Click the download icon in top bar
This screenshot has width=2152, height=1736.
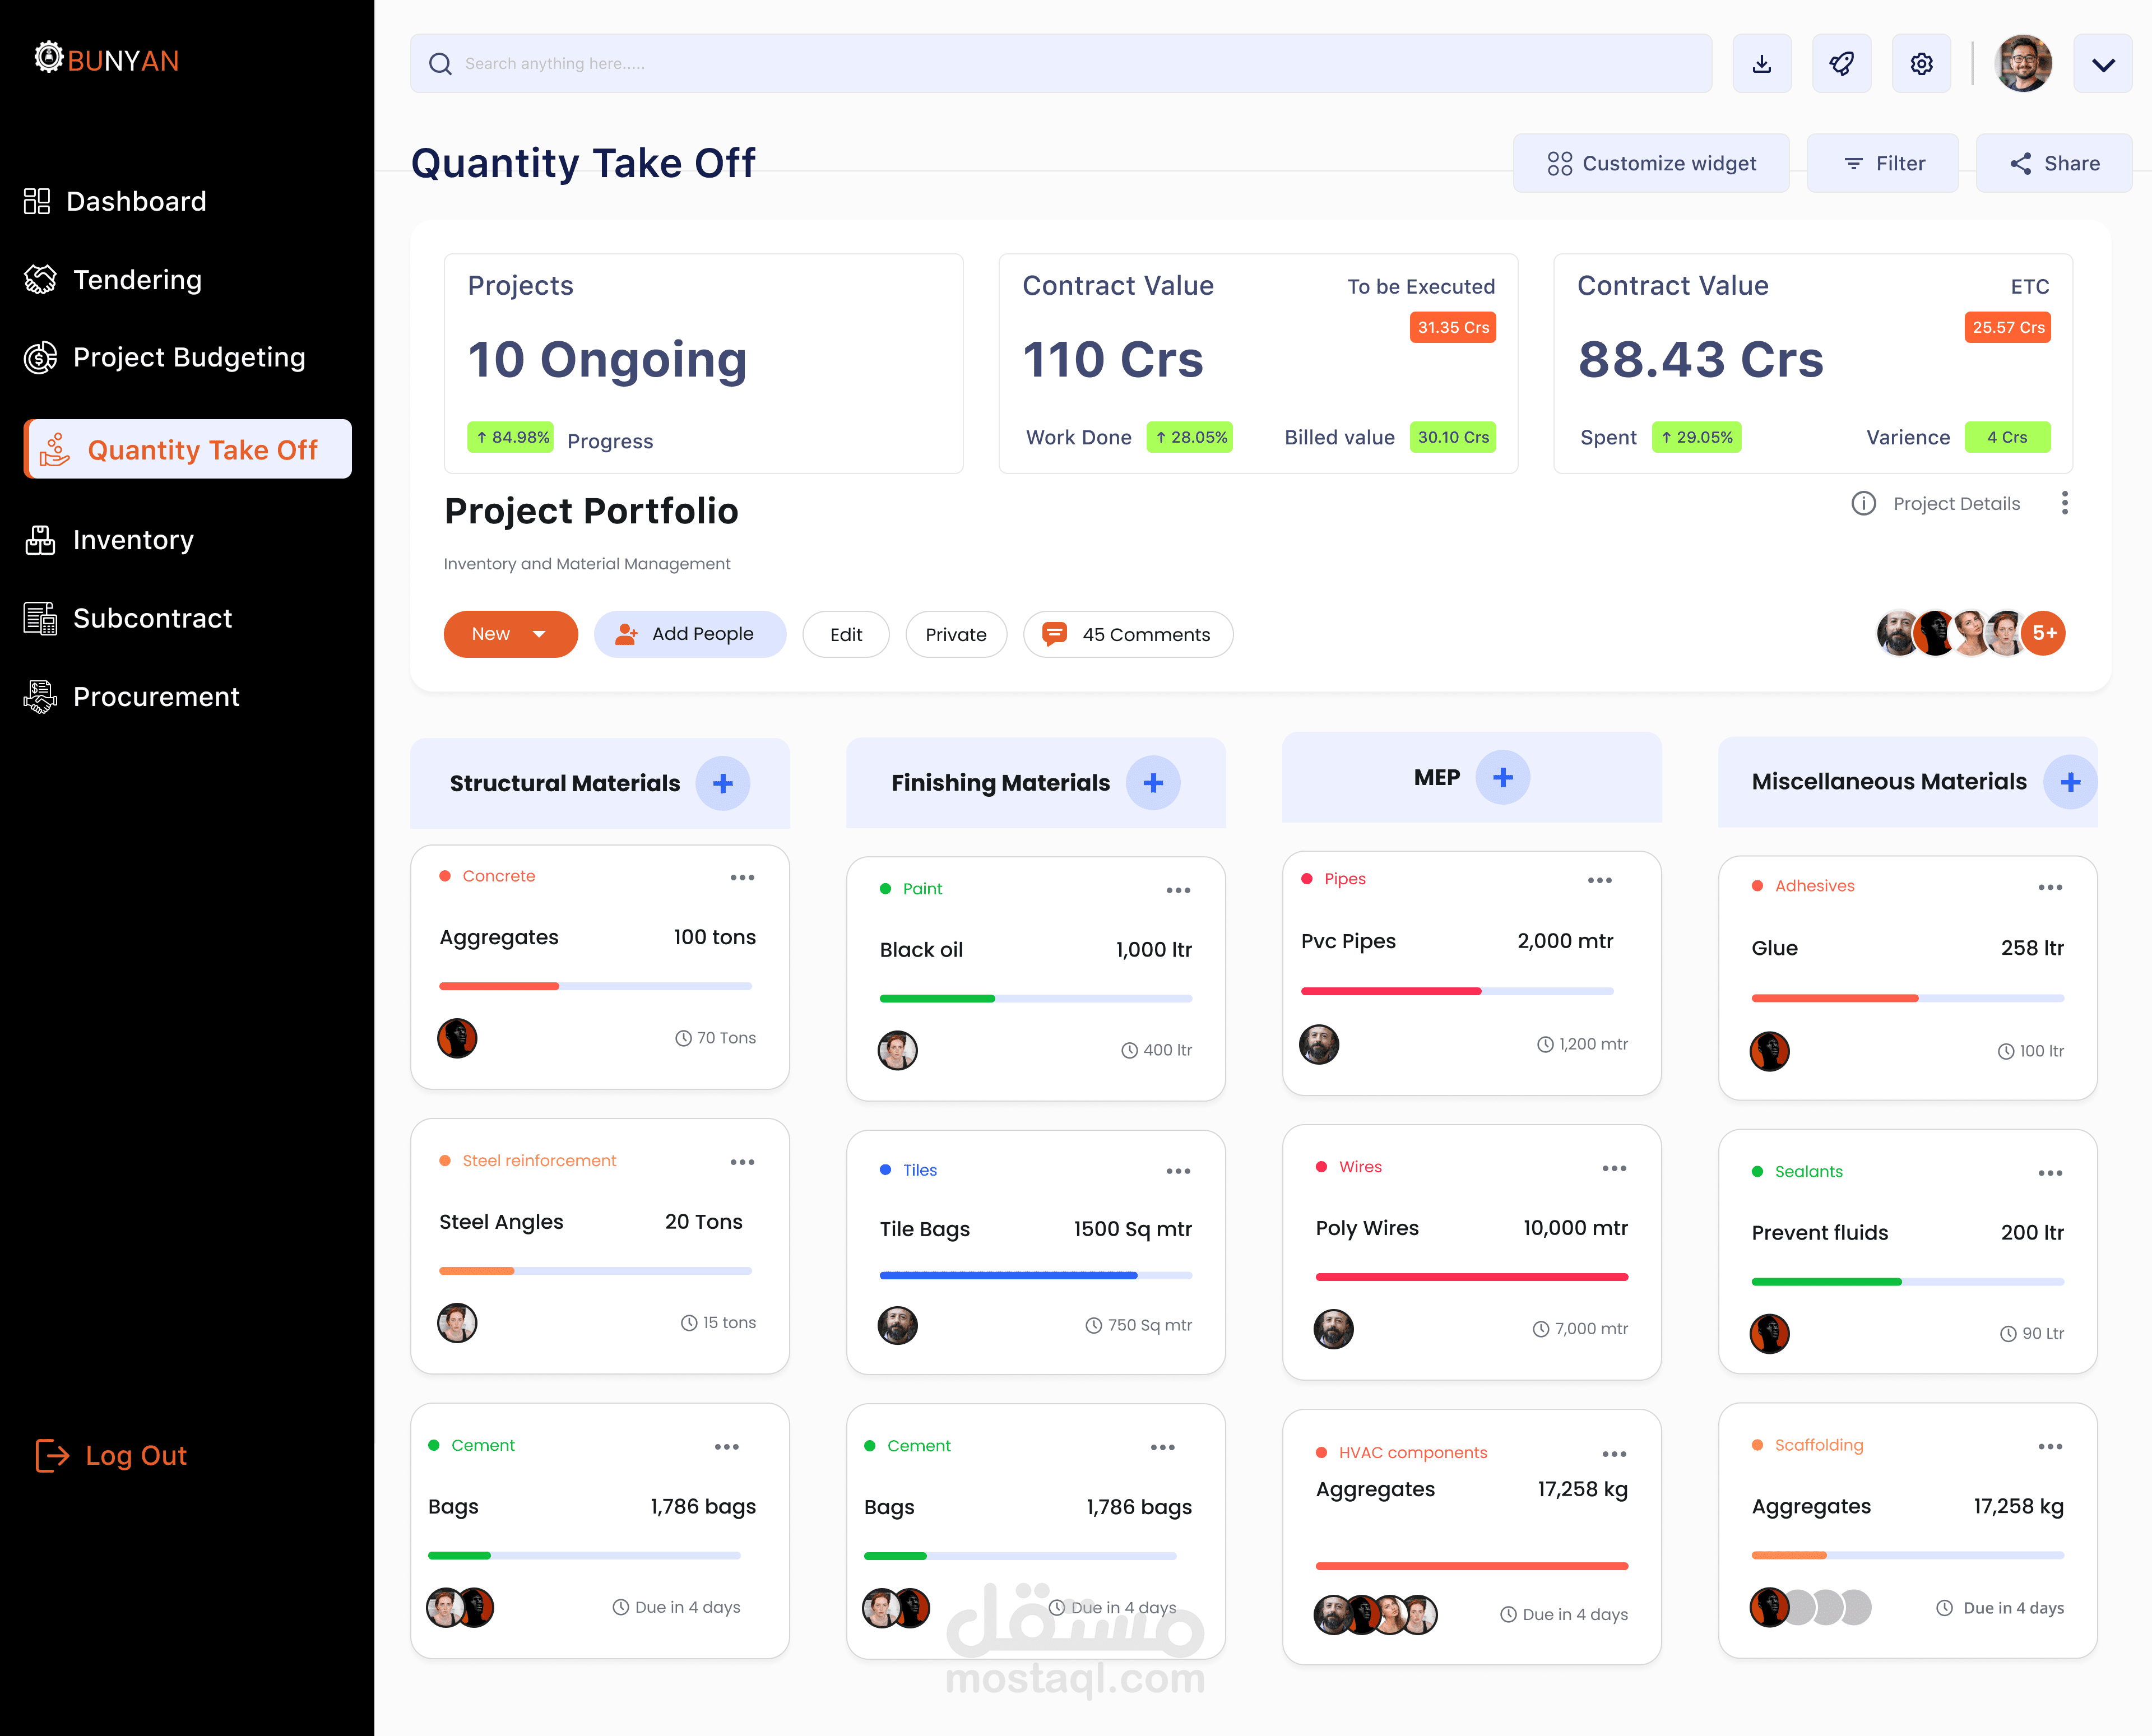1761,64
